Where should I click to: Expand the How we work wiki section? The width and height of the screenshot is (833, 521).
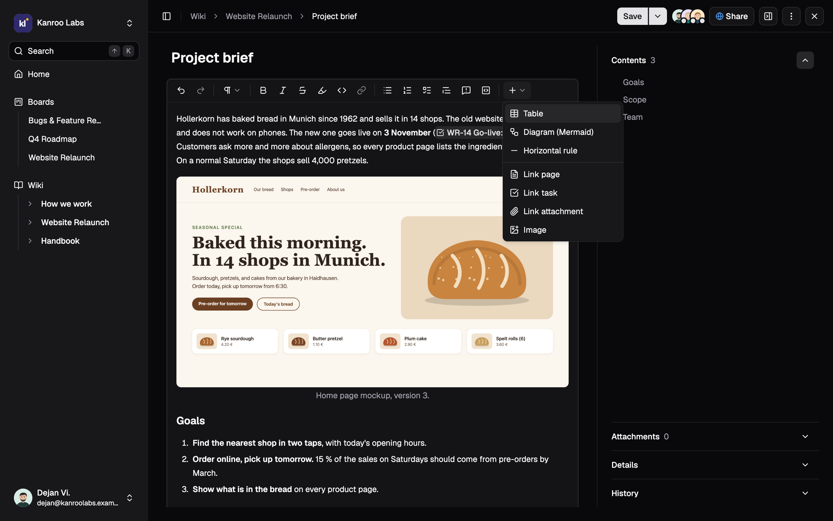(30, 204)
